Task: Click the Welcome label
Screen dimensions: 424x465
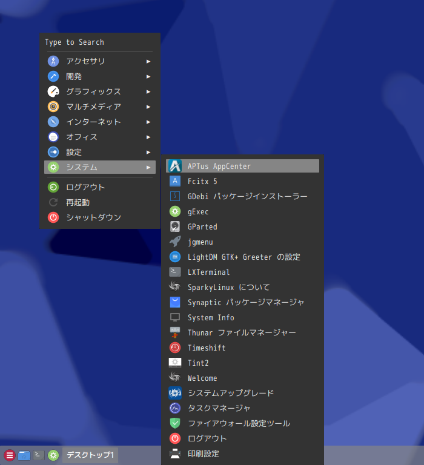Action: click(202, 378)
